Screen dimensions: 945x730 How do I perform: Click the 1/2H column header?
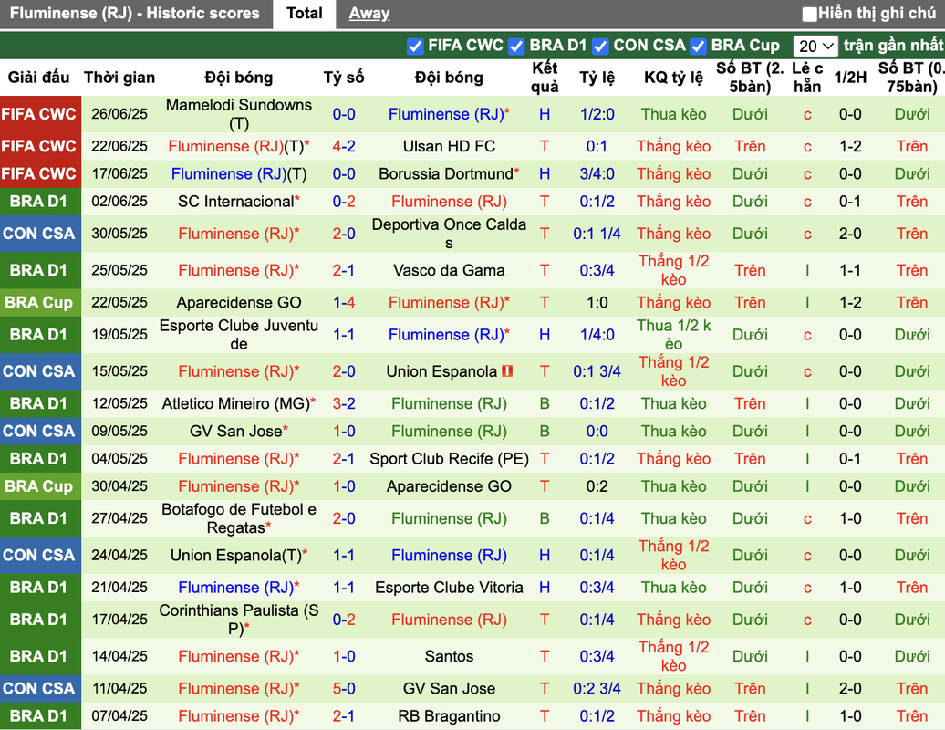click(850, 78)
